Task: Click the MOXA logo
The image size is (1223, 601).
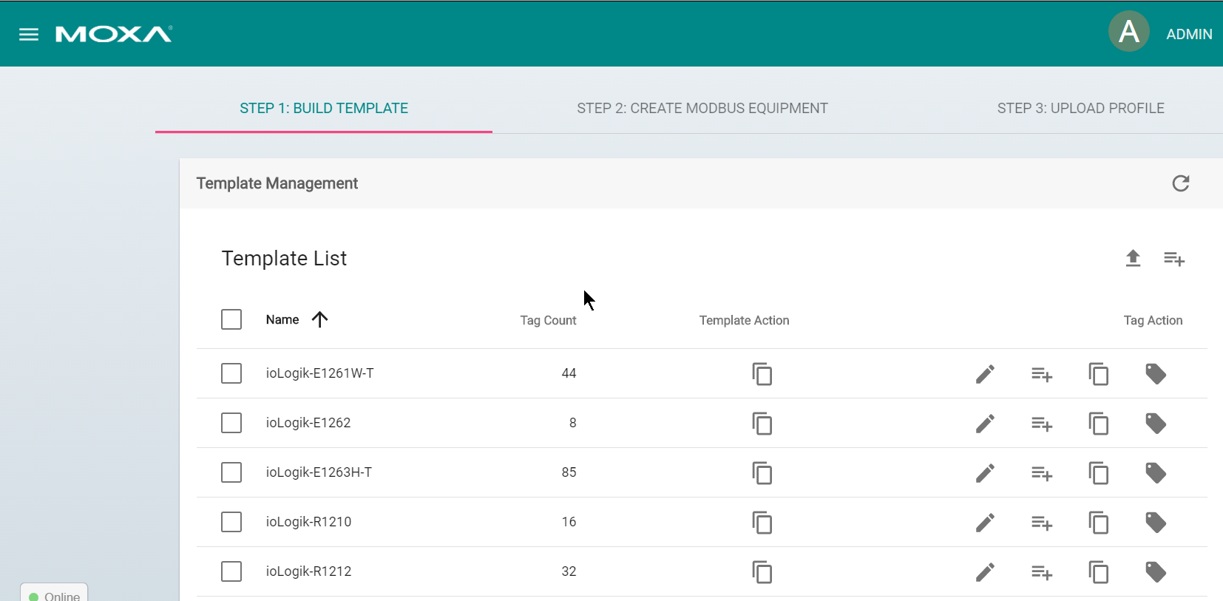Action: (114, 34)
